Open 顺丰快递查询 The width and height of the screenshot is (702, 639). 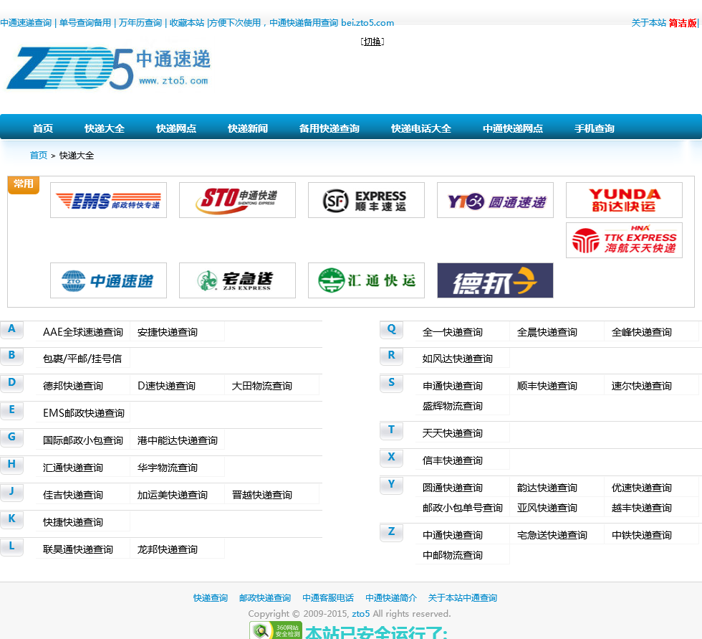tap(547, 386)
